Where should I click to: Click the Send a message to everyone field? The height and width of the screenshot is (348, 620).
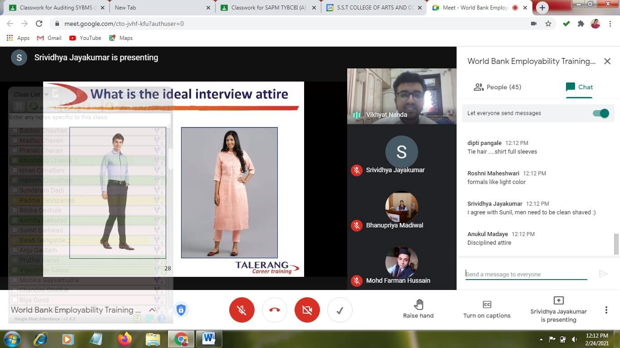(526, 274)
